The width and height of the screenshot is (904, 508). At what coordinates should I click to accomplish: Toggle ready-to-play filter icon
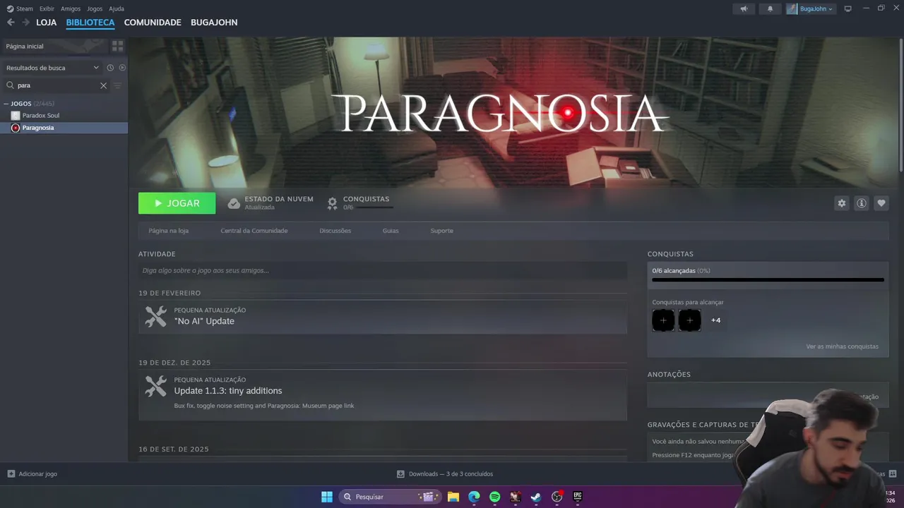(122, 68)
